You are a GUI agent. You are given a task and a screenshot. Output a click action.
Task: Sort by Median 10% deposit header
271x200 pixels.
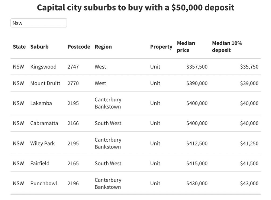tap(227, 47)
